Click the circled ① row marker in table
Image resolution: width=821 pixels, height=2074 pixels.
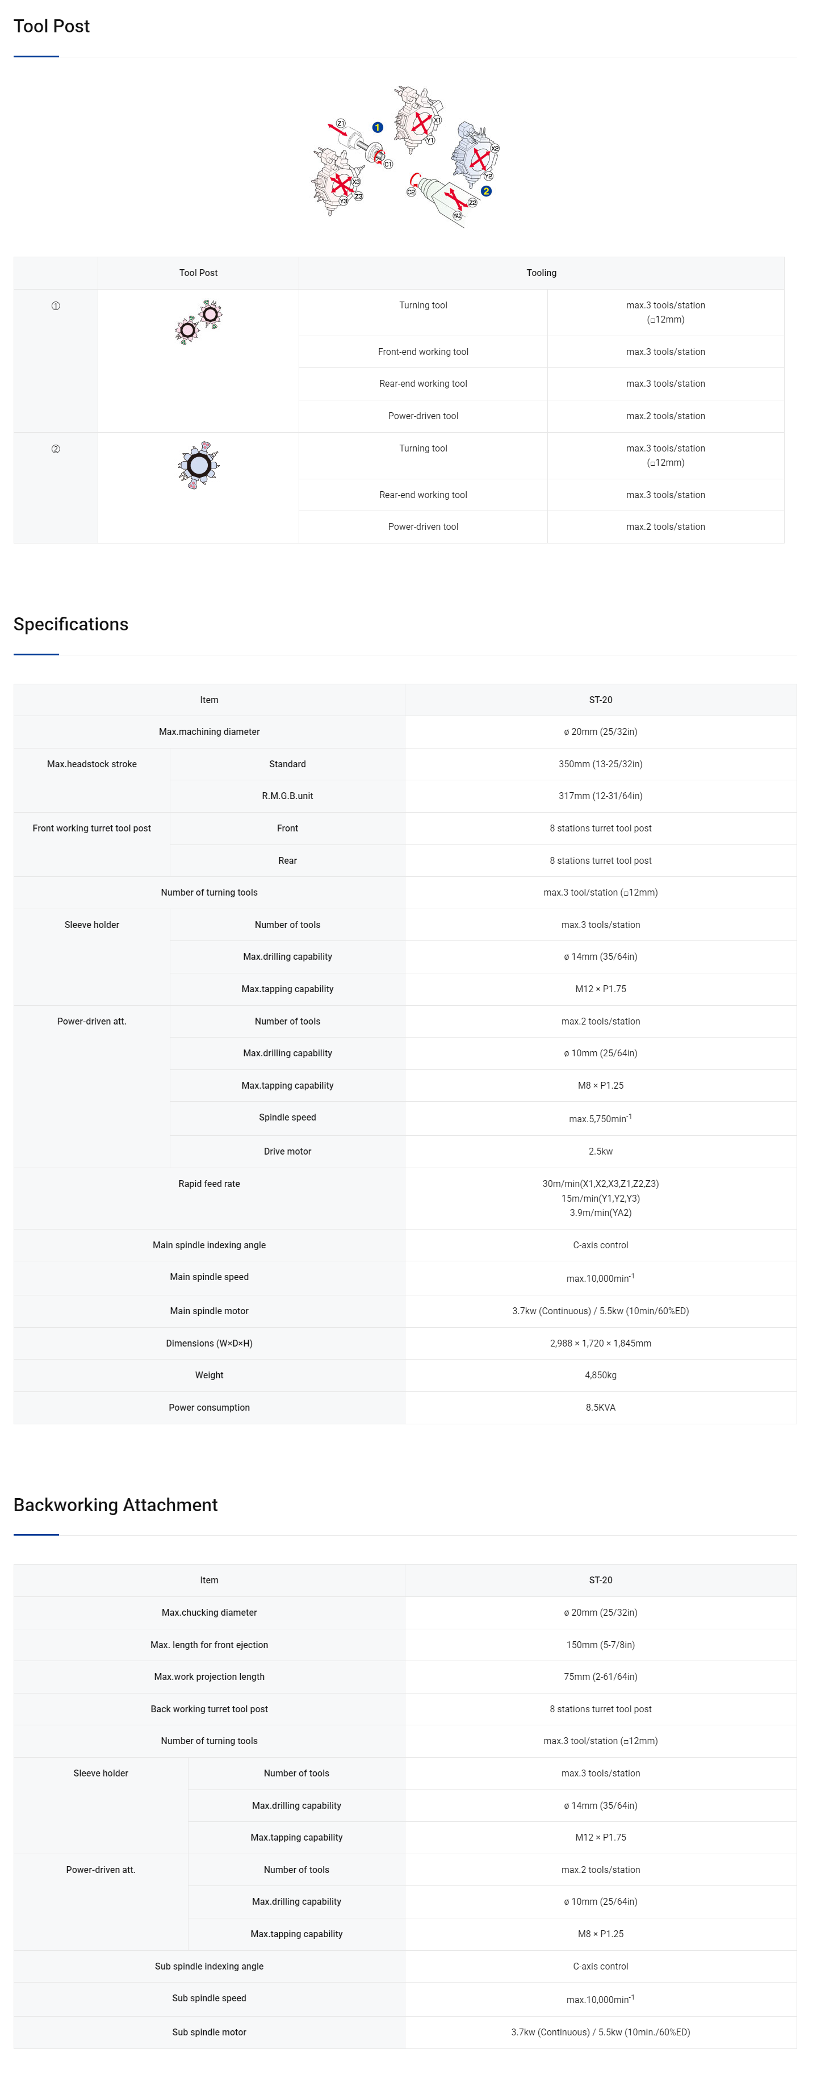click(56, 306)
